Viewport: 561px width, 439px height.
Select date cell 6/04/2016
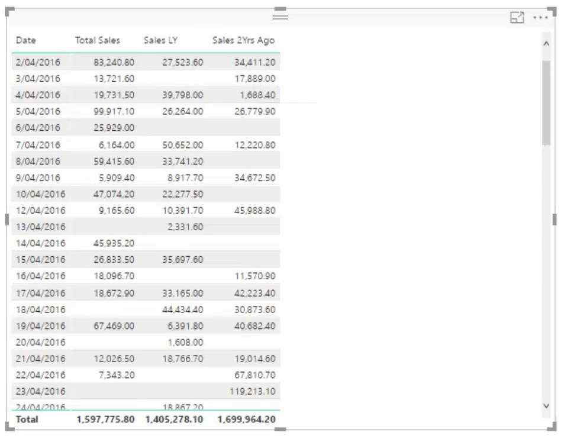coord(38,128)
